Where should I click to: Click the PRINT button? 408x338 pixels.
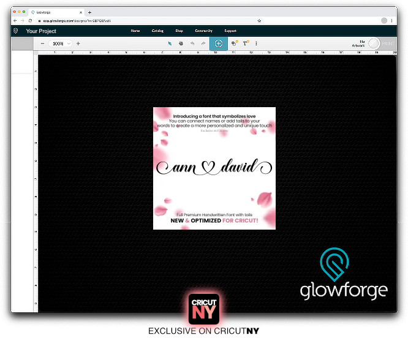click(x=388, y=43)
